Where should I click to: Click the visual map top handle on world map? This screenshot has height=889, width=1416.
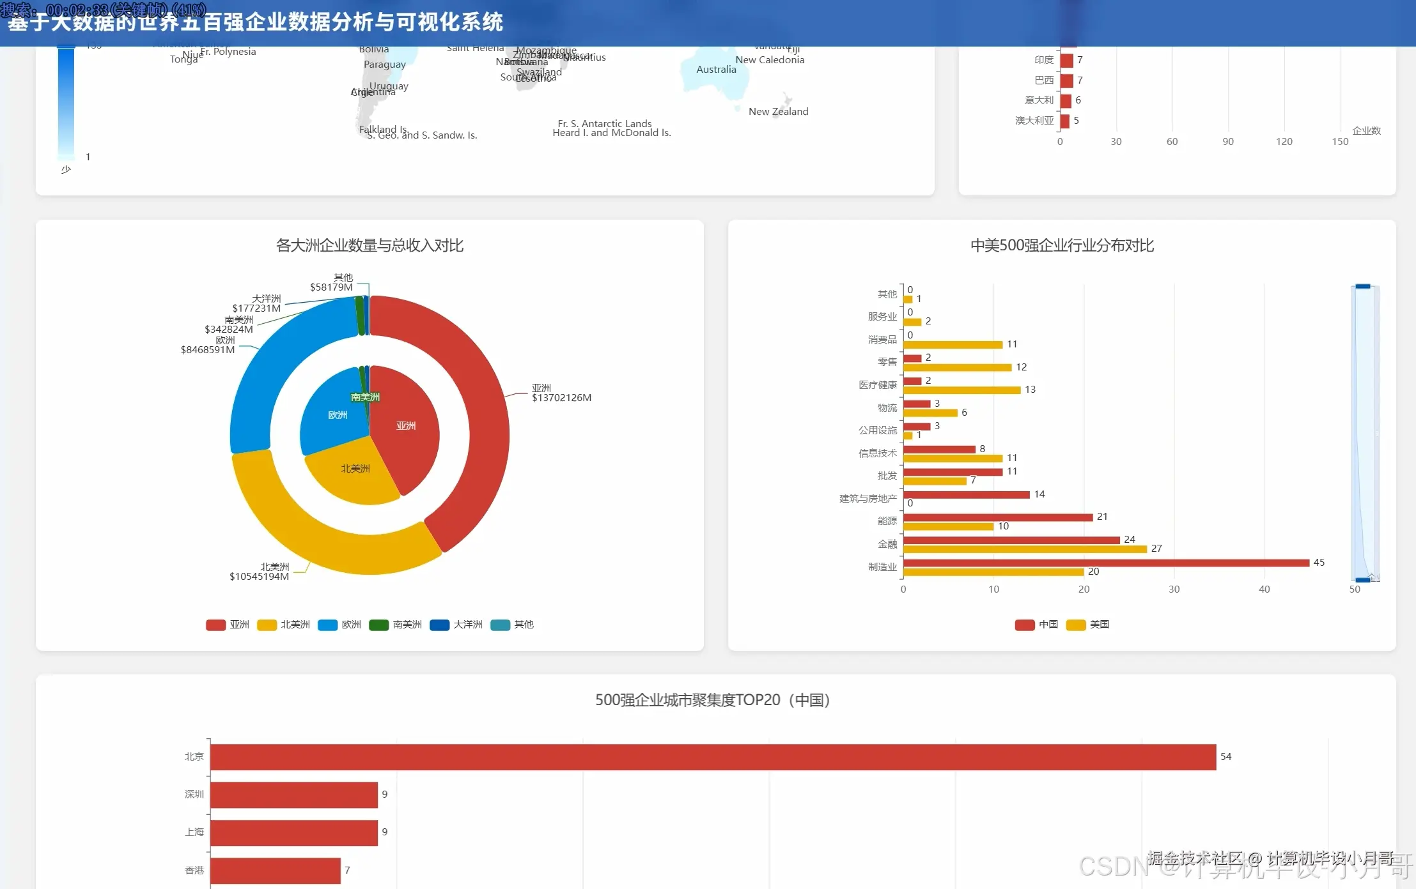click(x=66, y=46)
